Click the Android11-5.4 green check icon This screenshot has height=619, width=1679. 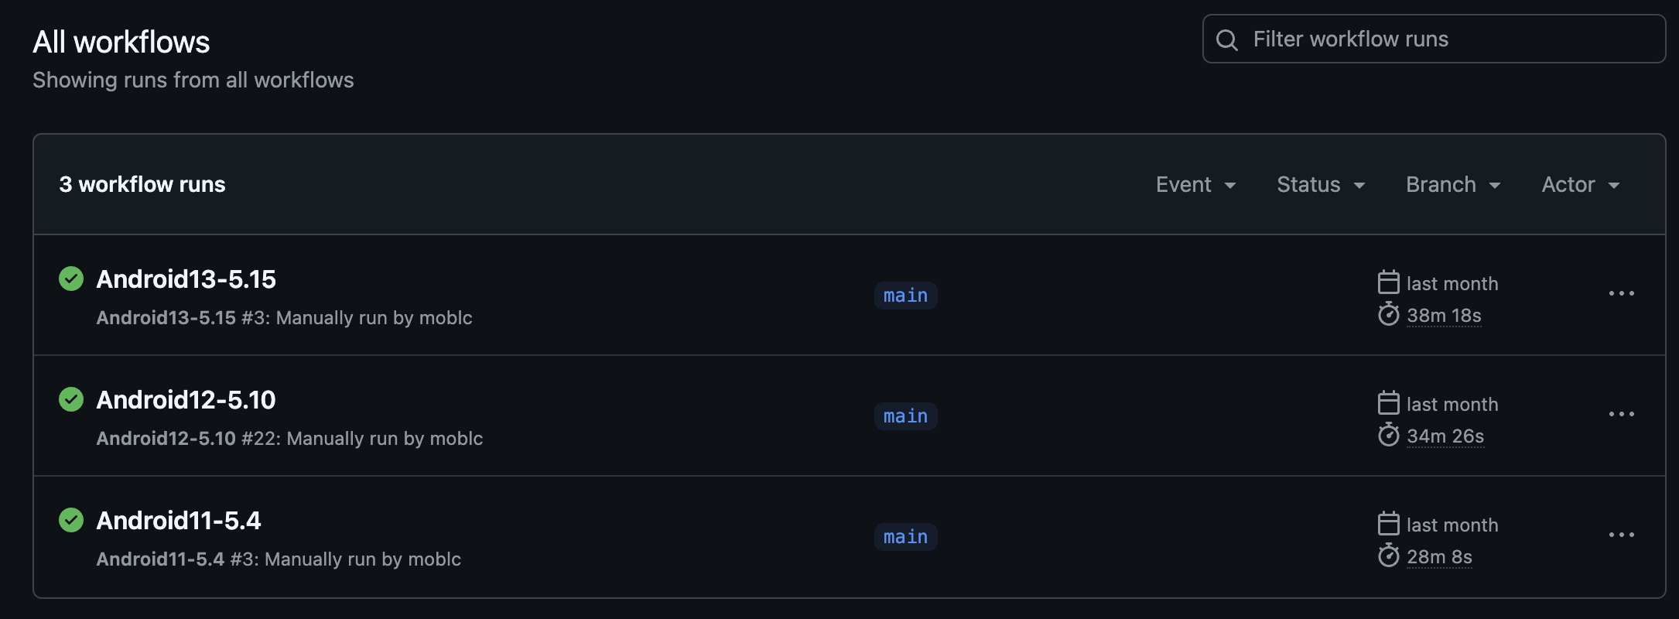tap(71, 520)
